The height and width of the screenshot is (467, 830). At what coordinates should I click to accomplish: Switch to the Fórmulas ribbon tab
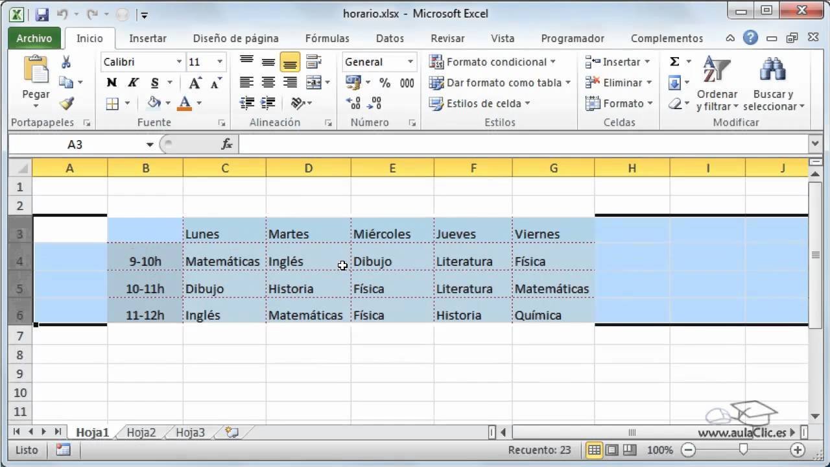327,38
